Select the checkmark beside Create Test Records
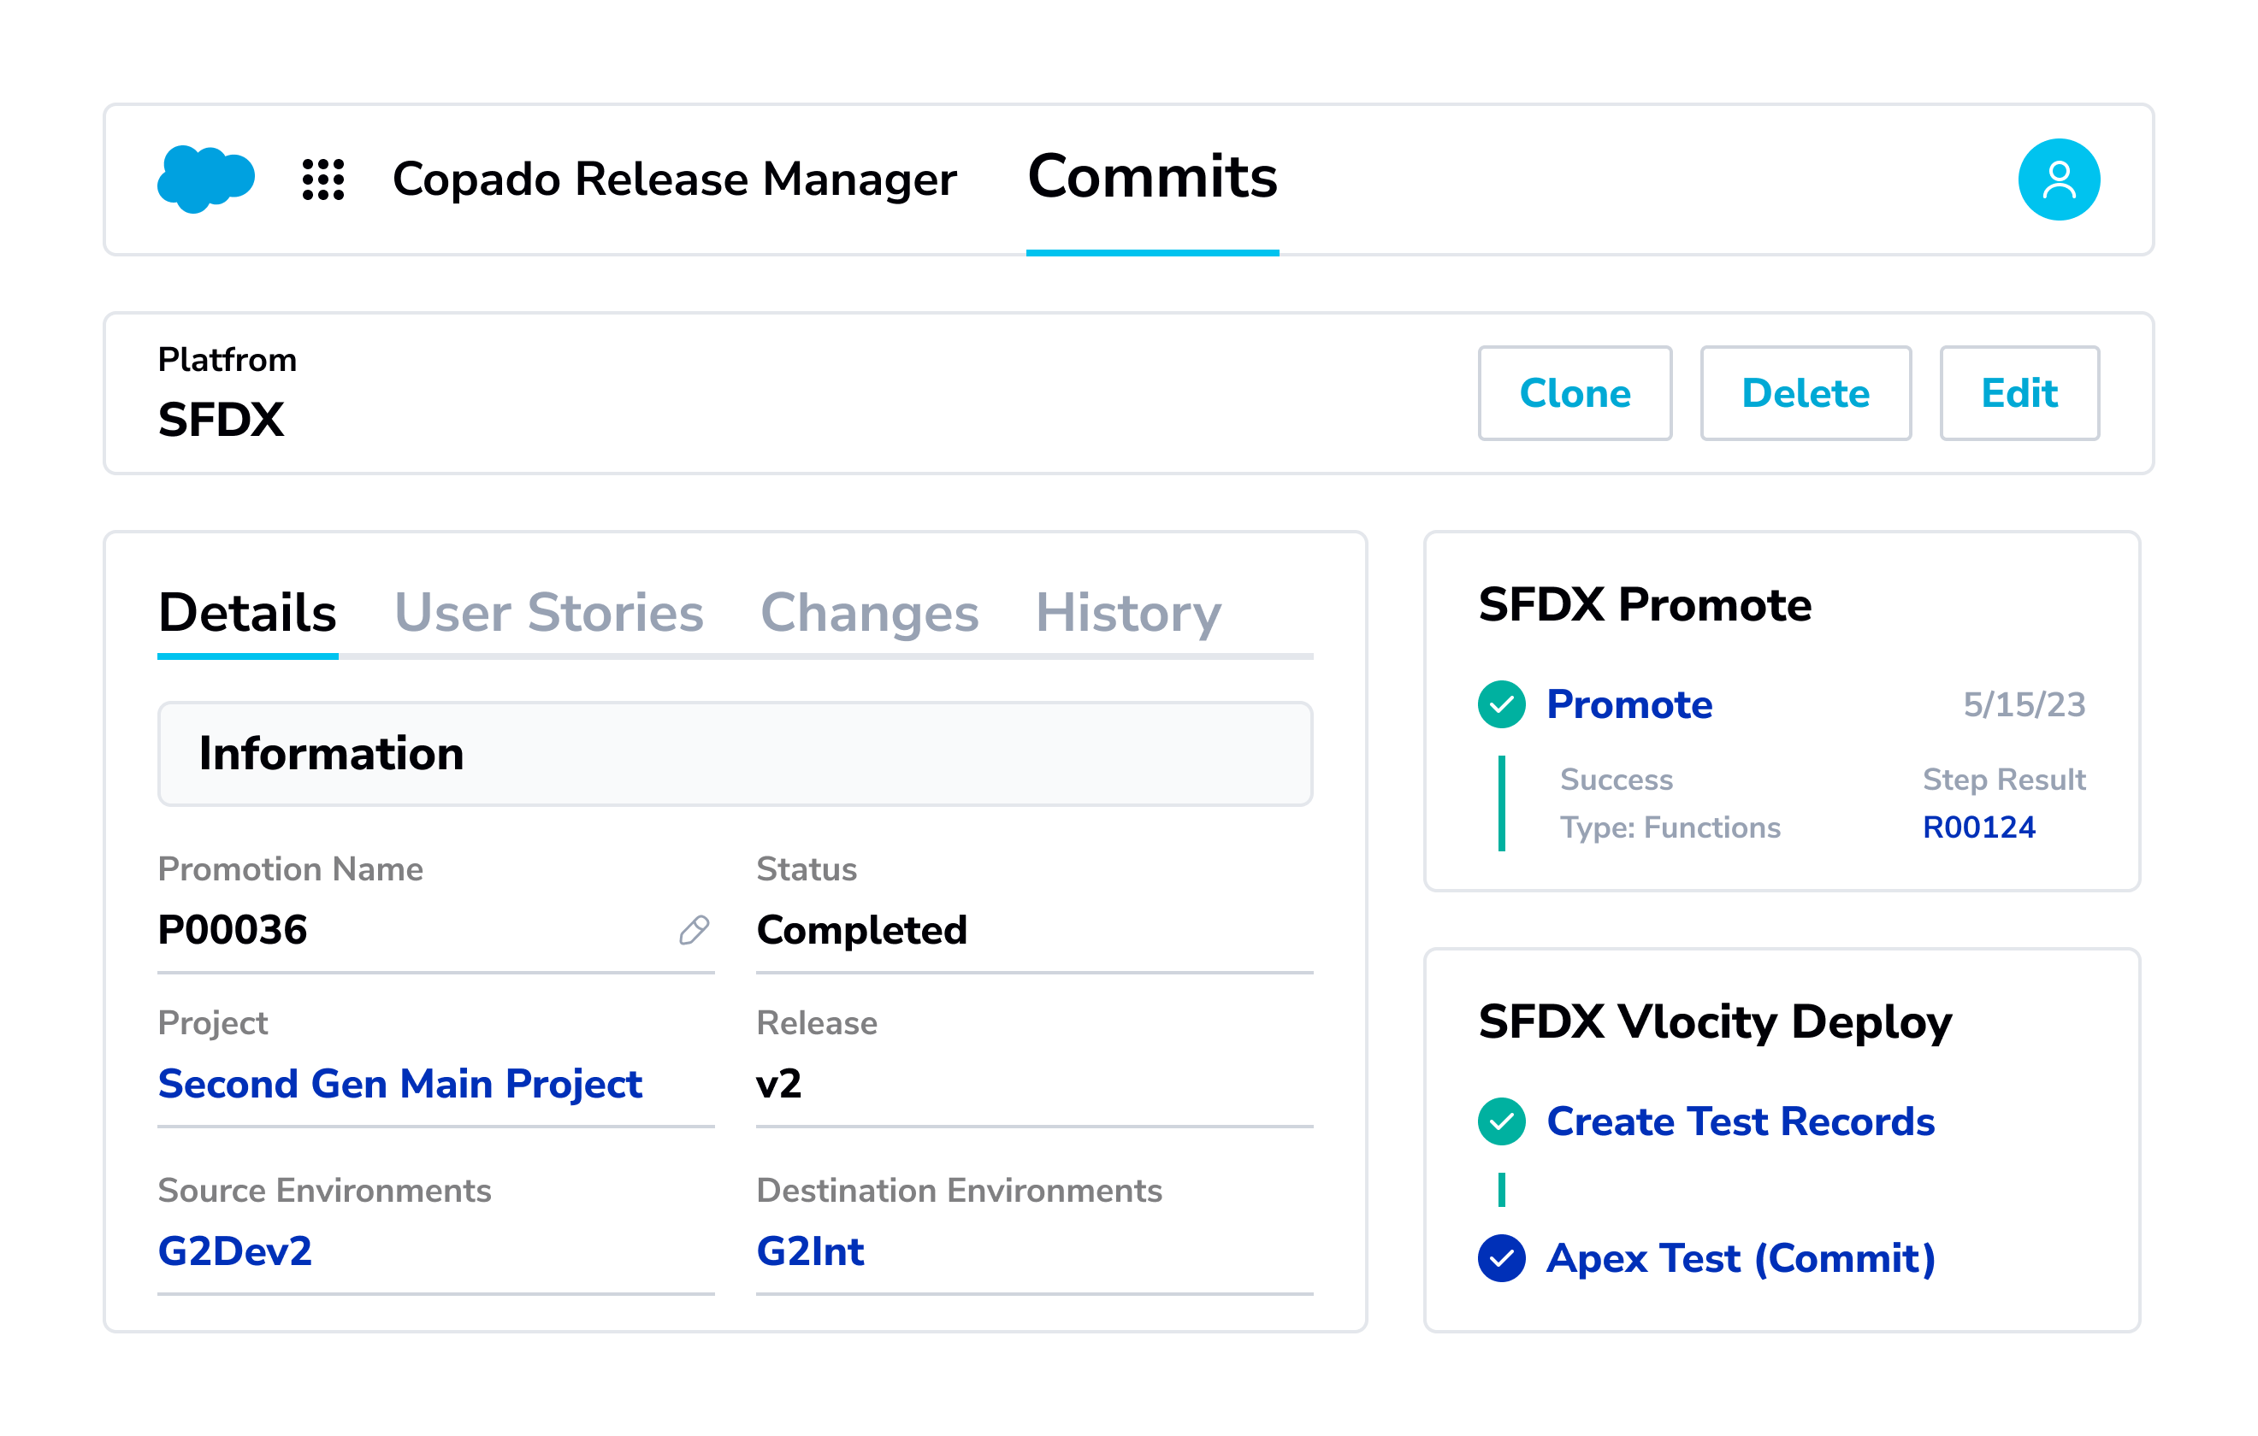 click(1502, 1121)
